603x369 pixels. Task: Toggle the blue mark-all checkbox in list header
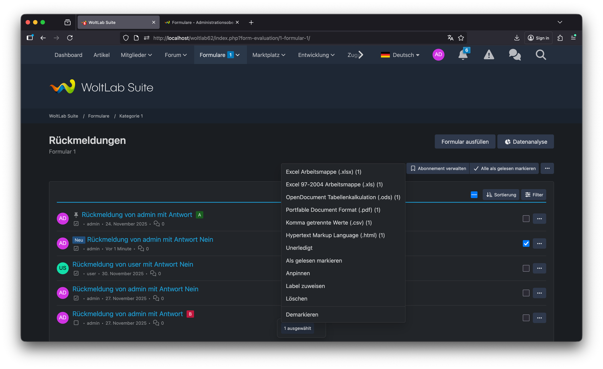[x=474, y=195]
